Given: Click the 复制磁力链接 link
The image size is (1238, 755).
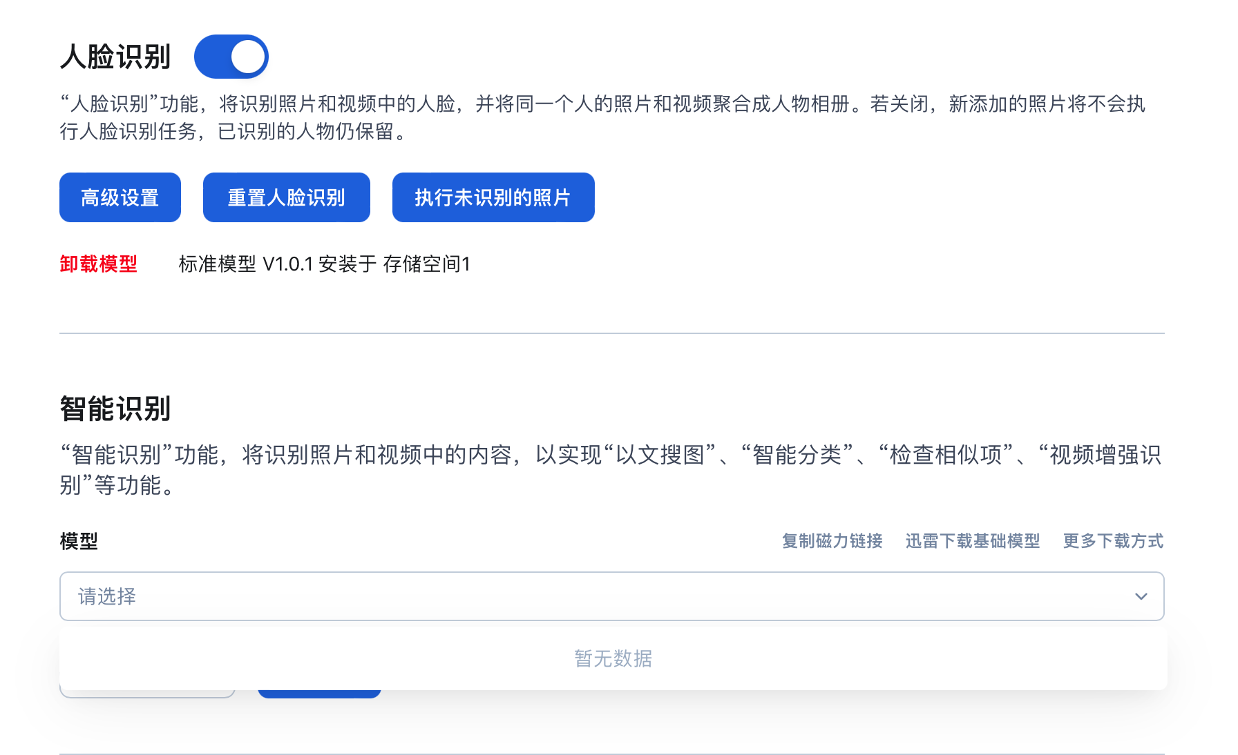Looking at the screenshot, I should (832, 541).
